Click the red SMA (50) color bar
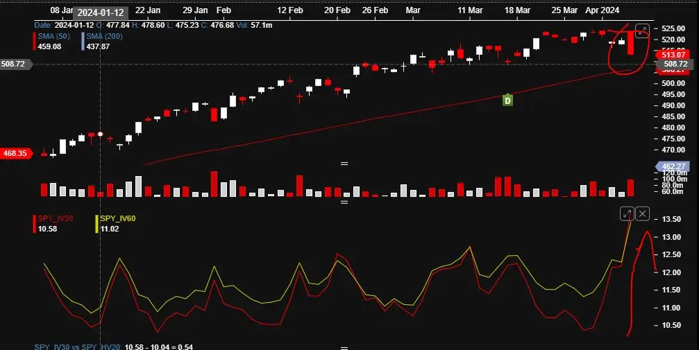 (x=35, y=42)
